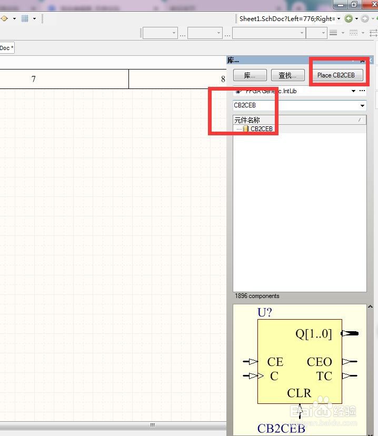Screen dimensions: 378x436
Task: Open the widest empty combo box in the toolbar
Action: coord(269,33)
